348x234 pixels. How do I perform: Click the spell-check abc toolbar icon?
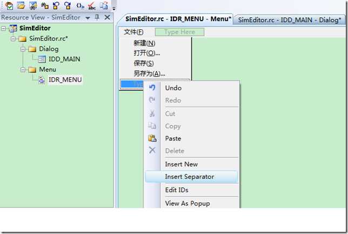(91, 5)
